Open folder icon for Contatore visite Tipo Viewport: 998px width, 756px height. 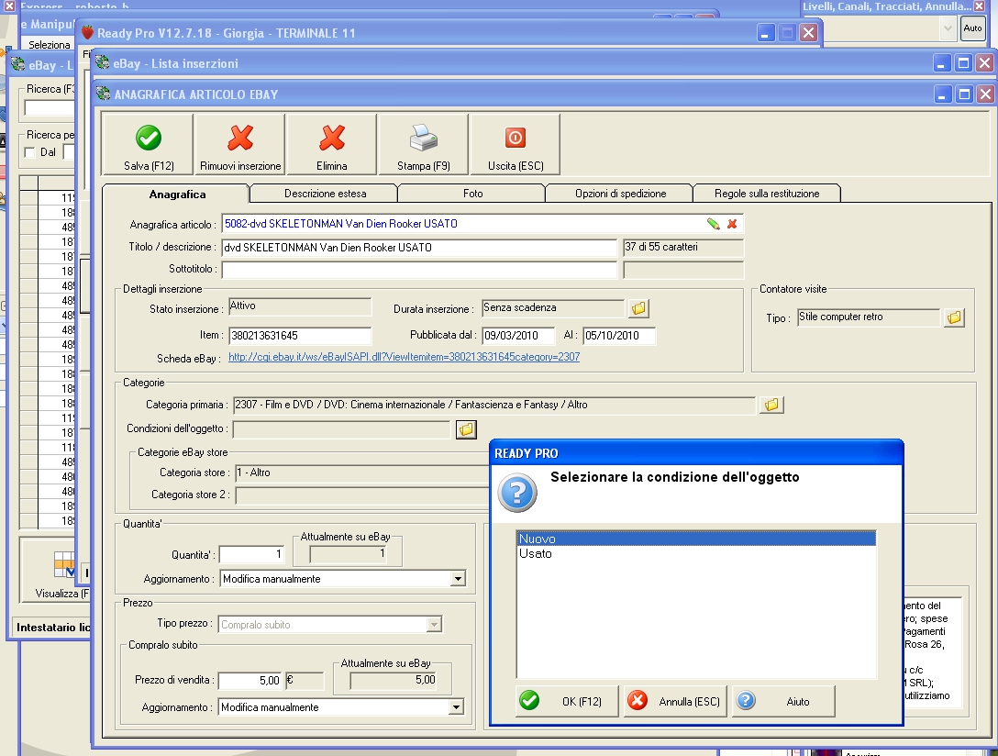953,317
